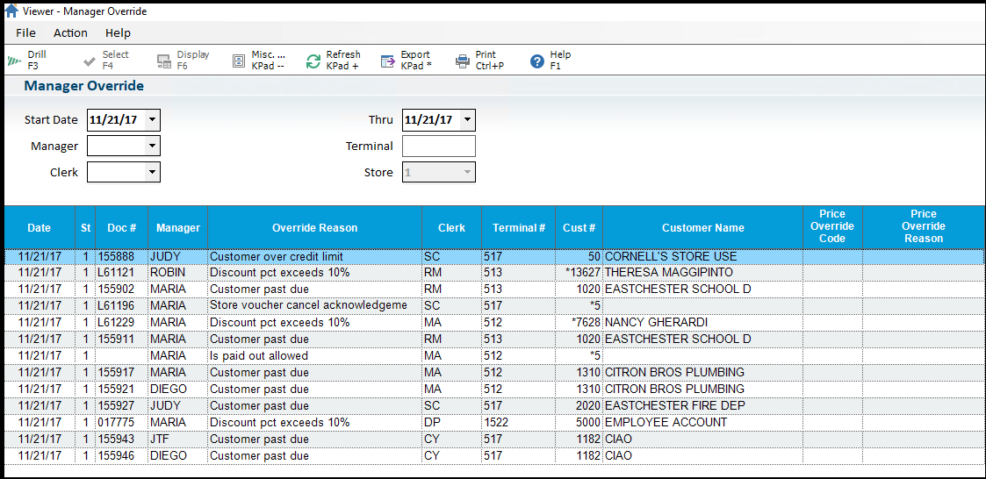Click the Customer Name column header
This screenshot has height=479, width=986.
[x=702, y=228]
